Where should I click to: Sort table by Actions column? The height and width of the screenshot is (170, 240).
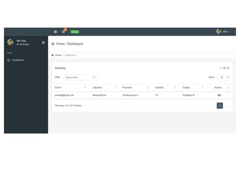point(220,87)
